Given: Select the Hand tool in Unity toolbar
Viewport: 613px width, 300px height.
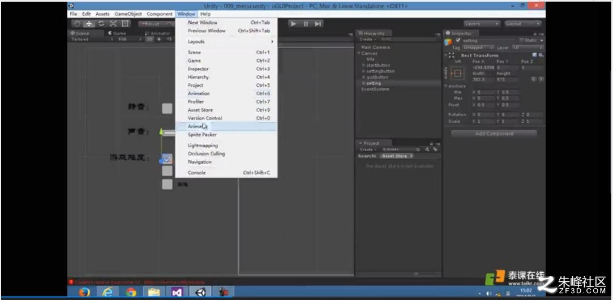Looking at the screenshot, I should [78, 24].
